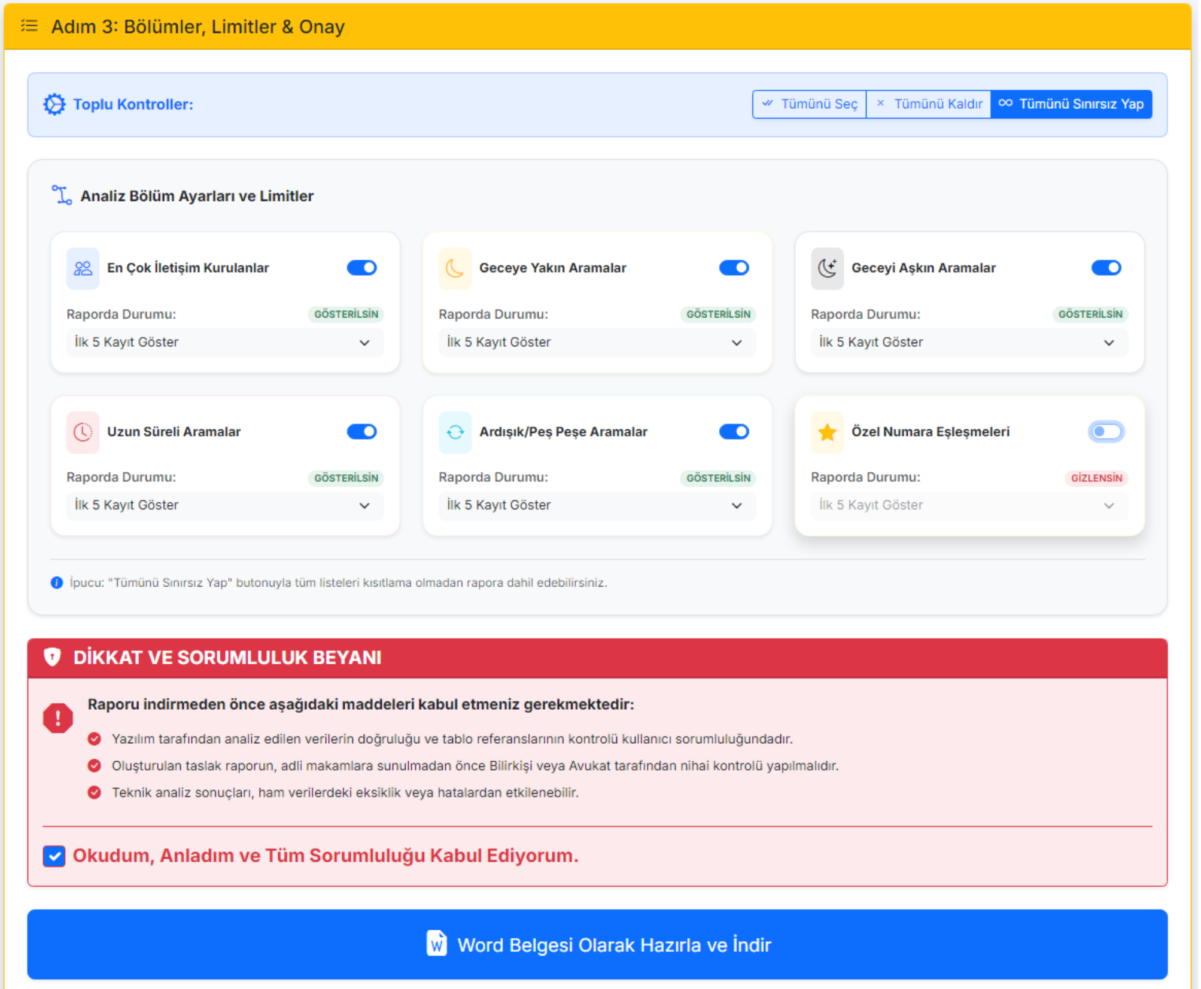The width and height of the screenshot is (1201, 989).
Task: Click the blue info icon beside the İpucu text
Action: (57, 582)
